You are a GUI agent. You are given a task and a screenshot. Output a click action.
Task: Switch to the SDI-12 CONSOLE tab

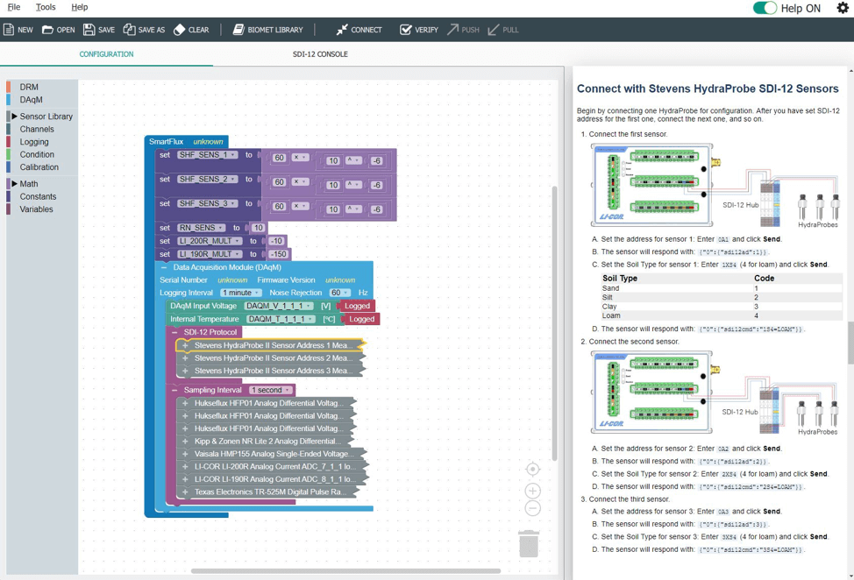320,53
